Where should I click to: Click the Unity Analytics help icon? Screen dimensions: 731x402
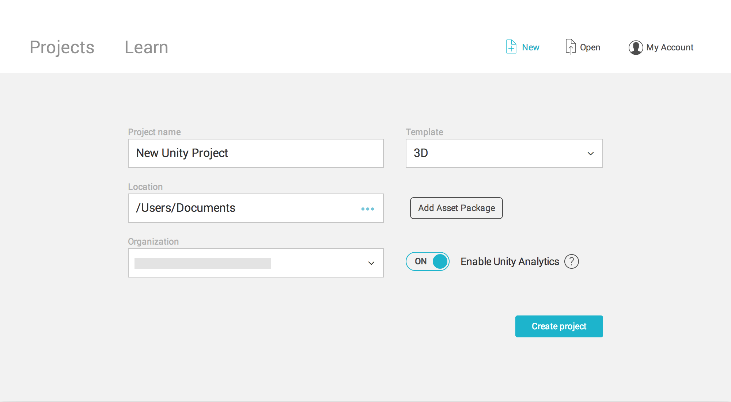coord(572,261)
